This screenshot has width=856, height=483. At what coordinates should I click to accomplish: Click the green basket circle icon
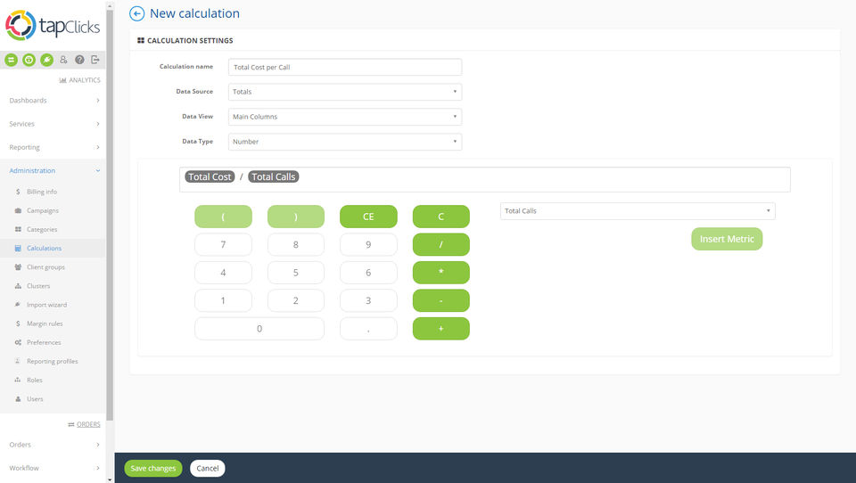[x=29, y=60]
